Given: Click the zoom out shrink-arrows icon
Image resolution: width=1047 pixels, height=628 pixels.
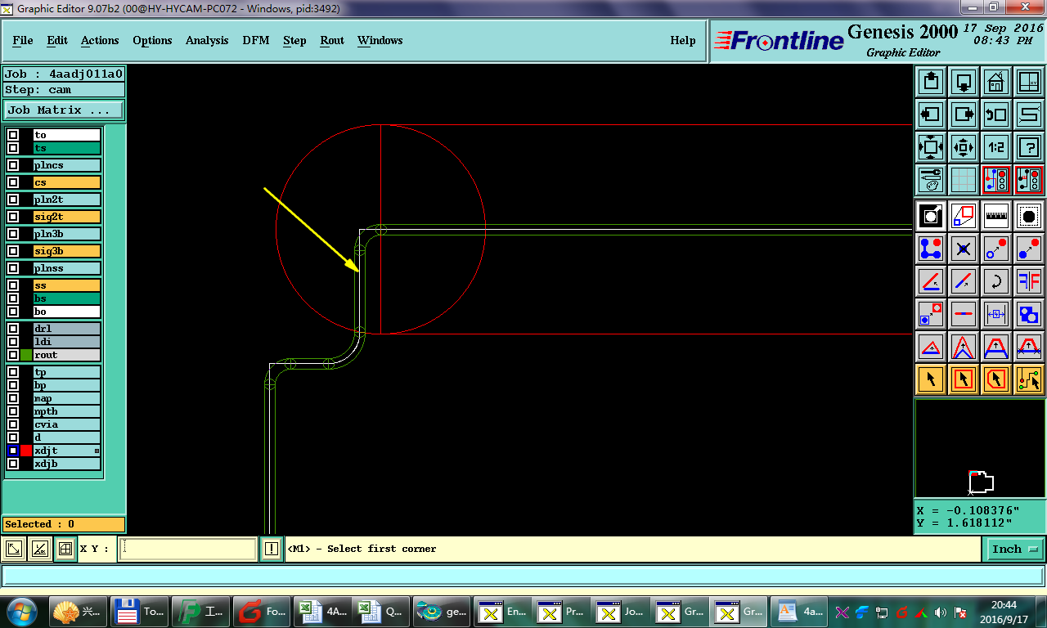Looking at the screenshot, I should (964, 147).
